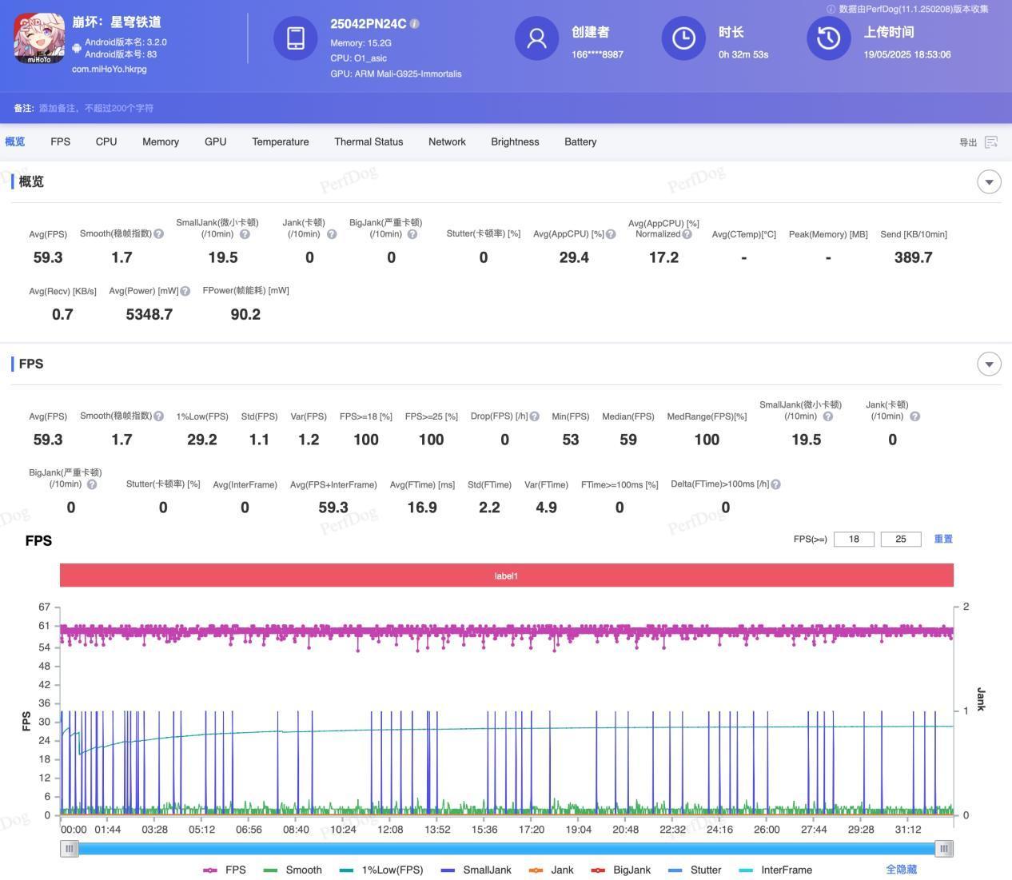Click the export icon next to 导出
The width and height of the screenshot is (1012, 880).
pos(991,142)
